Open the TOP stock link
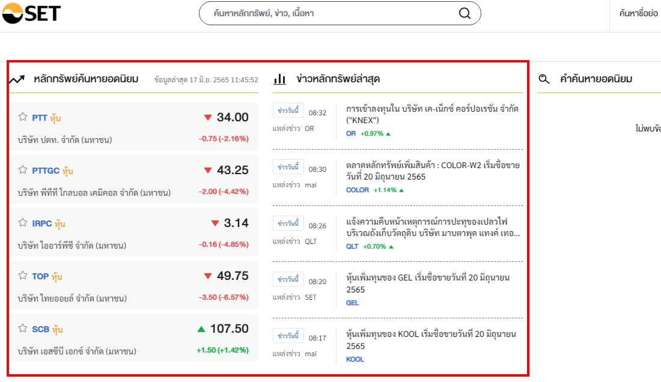 pos(40,276)
